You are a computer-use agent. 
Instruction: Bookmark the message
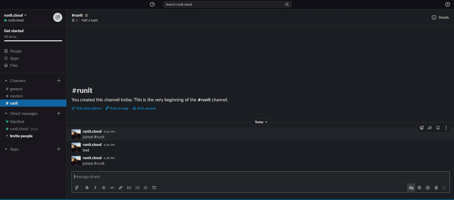(x=438, y=128)
